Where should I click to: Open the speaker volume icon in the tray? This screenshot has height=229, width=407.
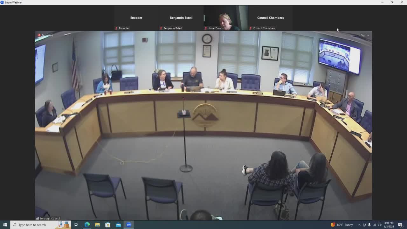tap(379, 225)
